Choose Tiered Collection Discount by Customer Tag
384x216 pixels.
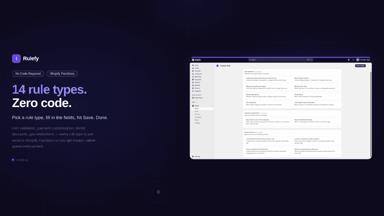pos(268,141)
